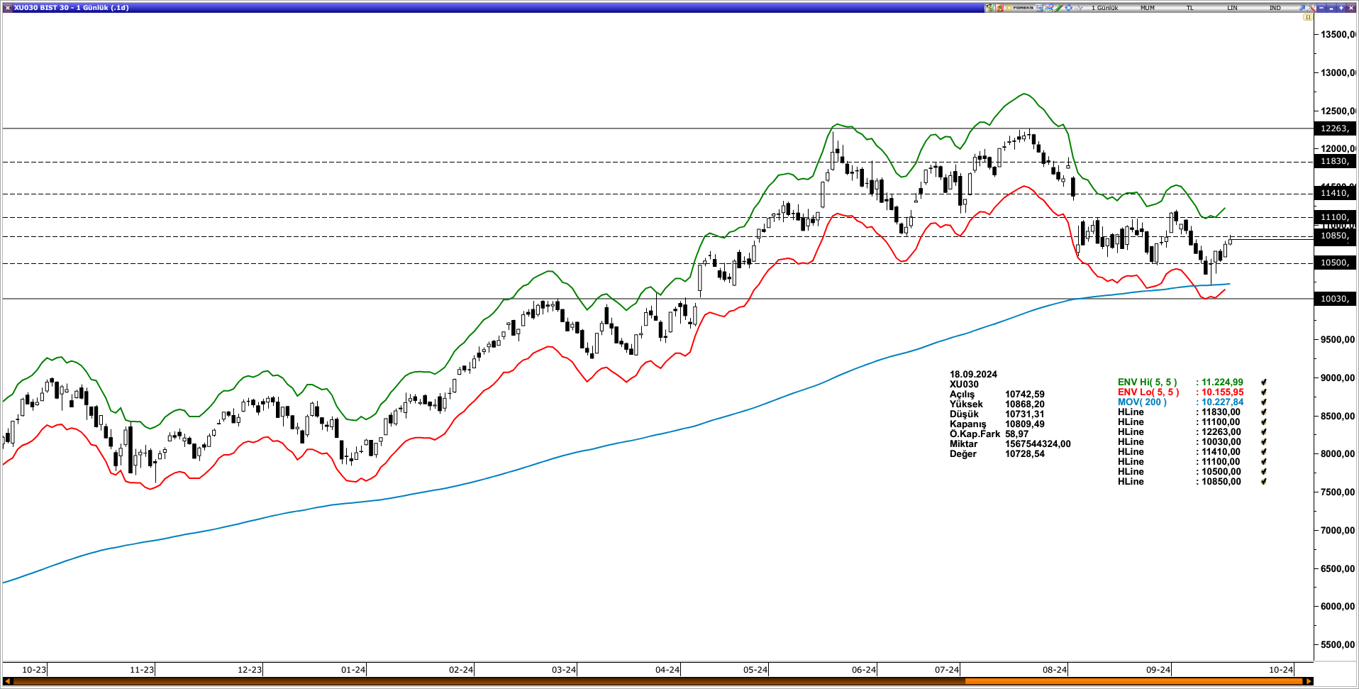Click the MOV value 10.227,84
1359x689 pixels.
[1222, 402]
